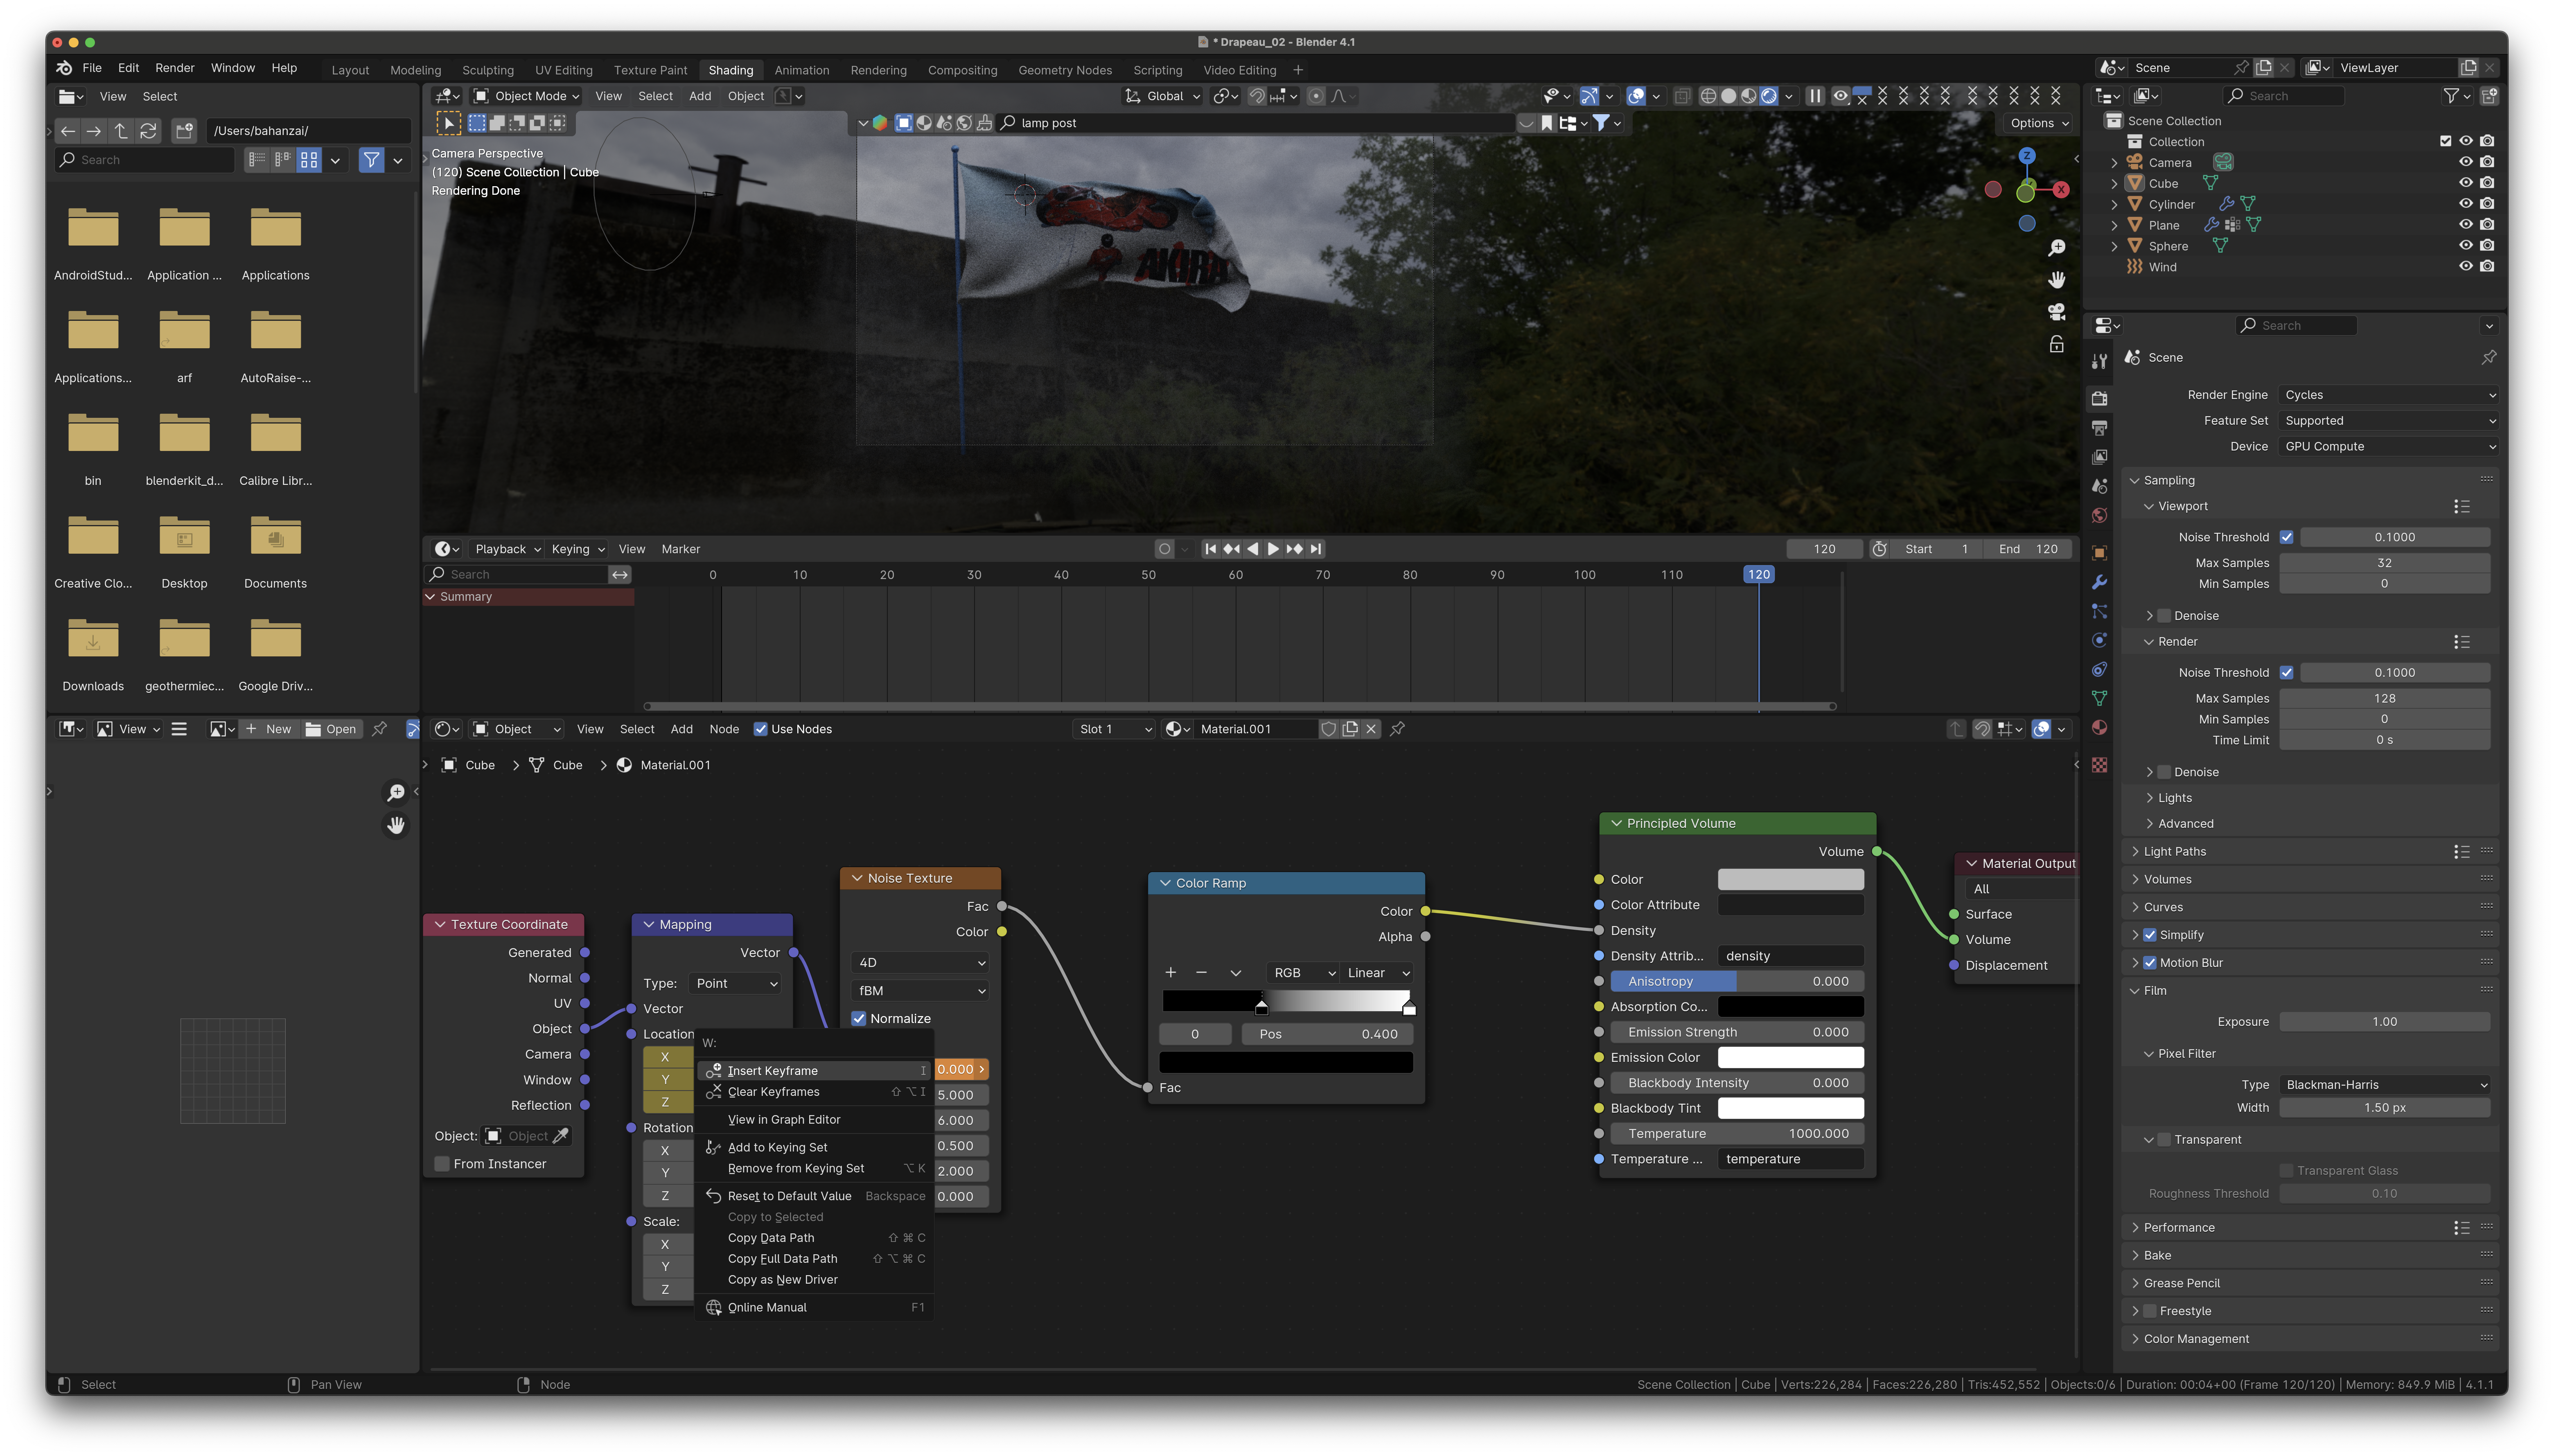The width and height of the screenshot is (2554, 1456).
Task: Toggle the Simplify checkbox
Action: click(2150, 935)
